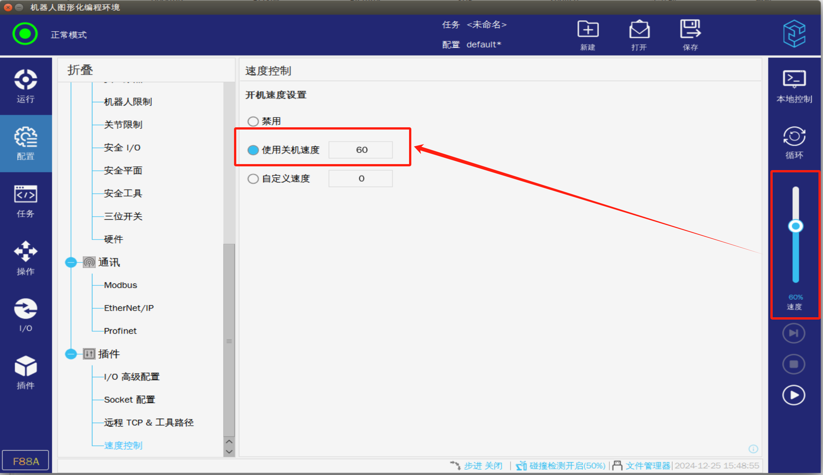This screenshot has height=475, width=823.
Task: Open EtherNet/IP settings
Action: tap(129, 308)
